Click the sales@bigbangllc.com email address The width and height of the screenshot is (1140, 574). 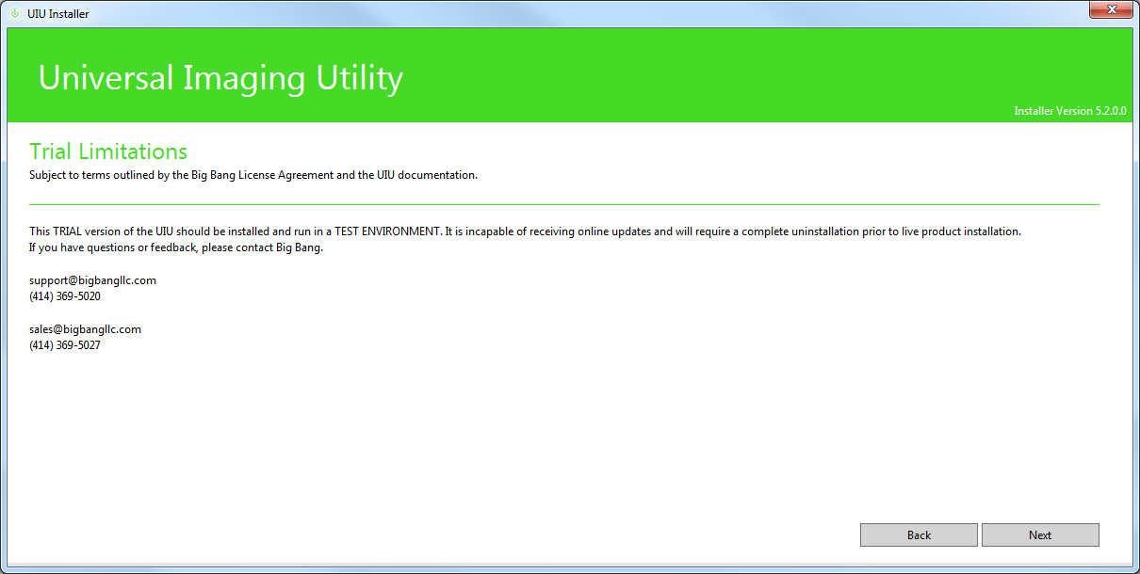pyautogui.click(x=85, y=329)
